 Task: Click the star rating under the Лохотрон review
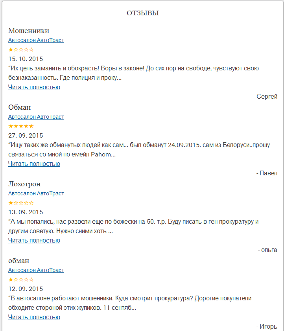click(21, 203)
